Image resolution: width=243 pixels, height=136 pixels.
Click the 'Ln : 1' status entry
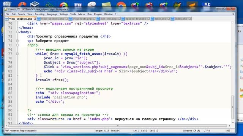136,131
